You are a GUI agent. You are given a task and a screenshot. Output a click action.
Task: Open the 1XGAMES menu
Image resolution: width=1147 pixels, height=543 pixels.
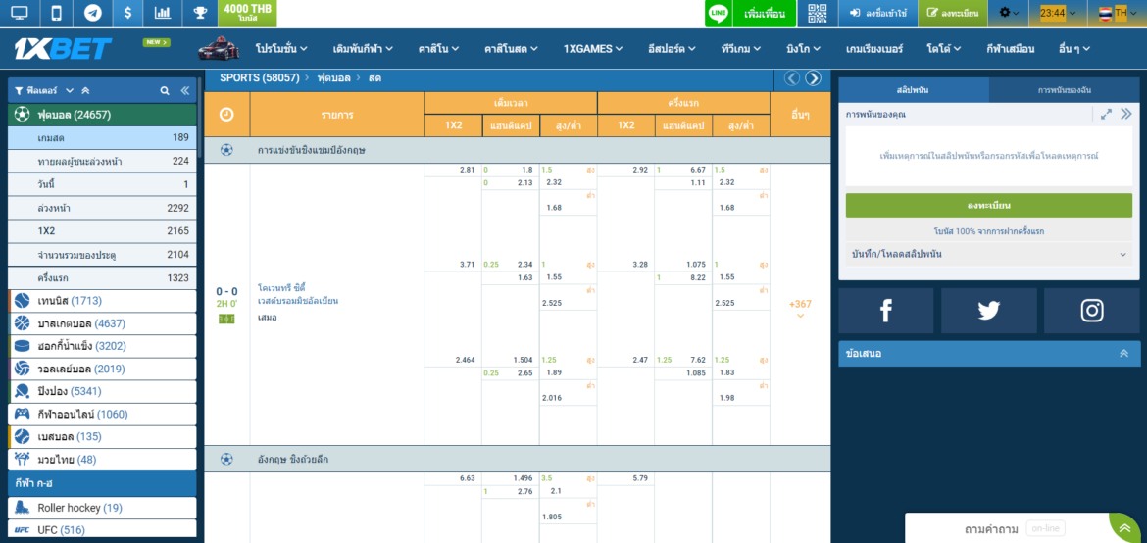tap(592, 49)
